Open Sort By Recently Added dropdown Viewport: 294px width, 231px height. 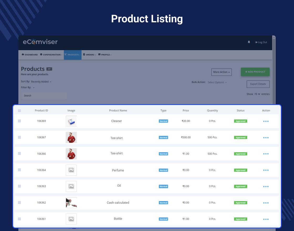tap(41, 82)
